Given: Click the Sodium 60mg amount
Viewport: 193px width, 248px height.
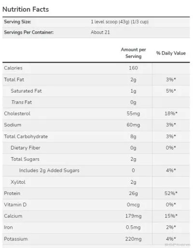Looking at the screenshot, I should coord(133,125).
